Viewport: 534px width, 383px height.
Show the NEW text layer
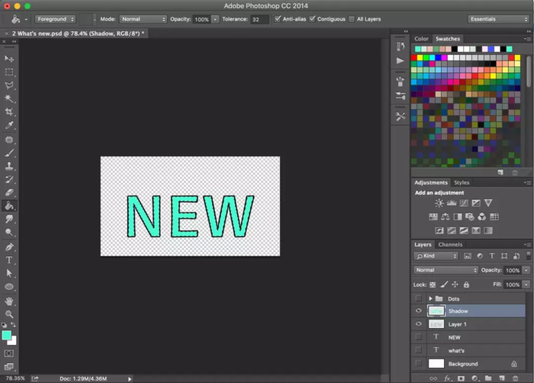(x=419, y=337)
